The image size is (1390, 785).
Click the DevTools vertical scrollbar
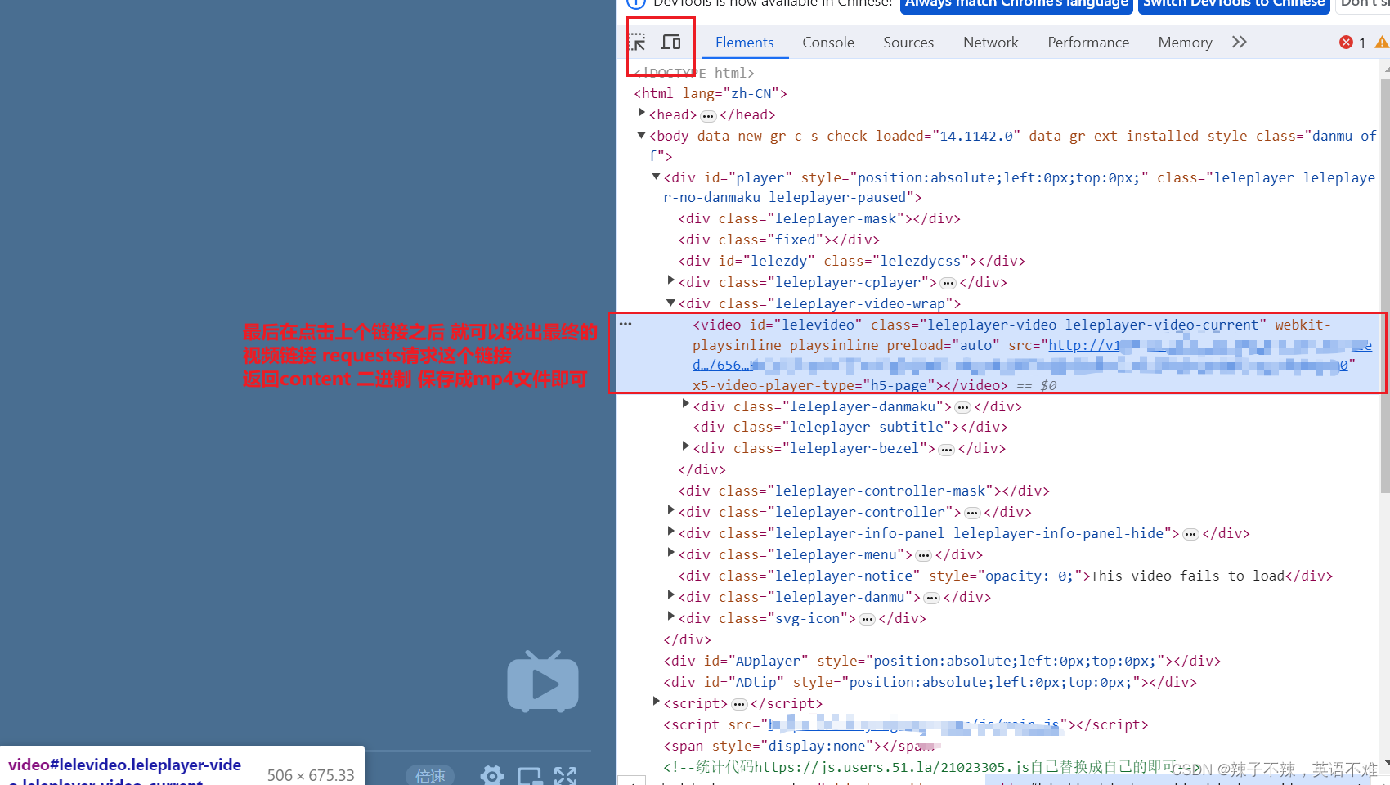1385,286
